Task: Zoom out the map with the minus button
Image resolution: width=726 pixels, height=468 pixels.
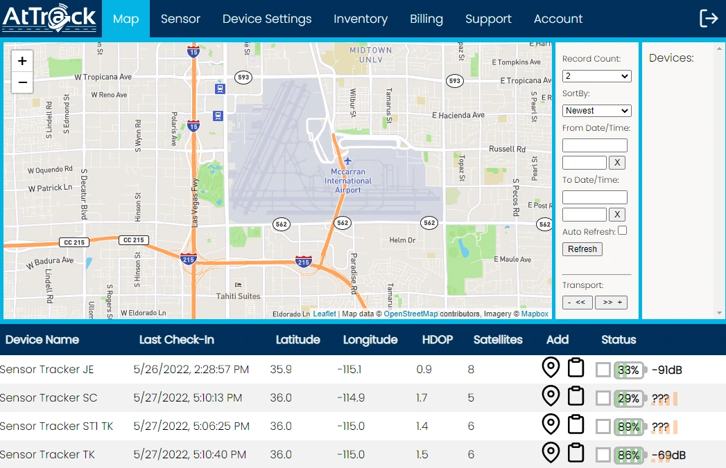Action: click(22, 82)
